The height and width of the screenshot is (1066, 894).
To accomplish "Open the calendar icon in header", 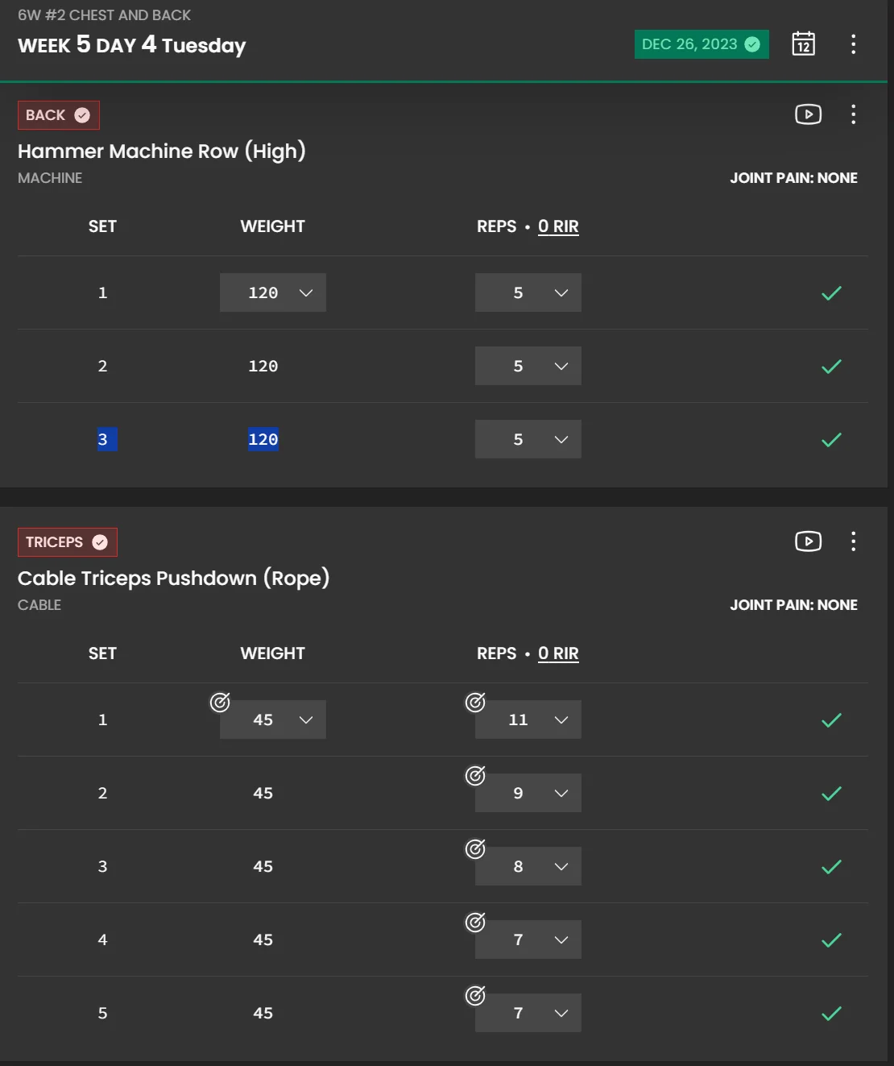I will [803, 44].
